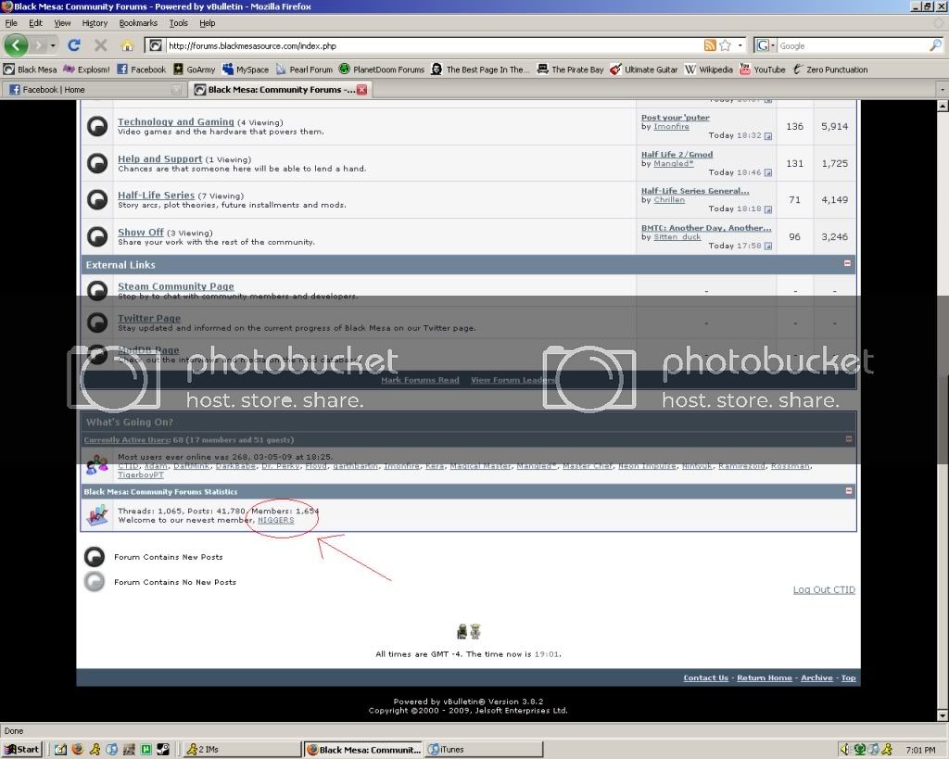Screen dimensions: 949x759
Task: Collapse the External Links category
Action: pos(847,263)
